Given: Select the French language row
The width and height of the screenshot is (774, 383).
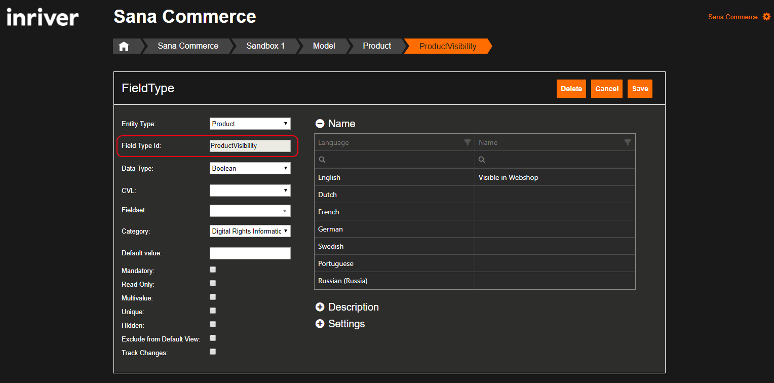Looking at the screenshot, I should (475, 212).
